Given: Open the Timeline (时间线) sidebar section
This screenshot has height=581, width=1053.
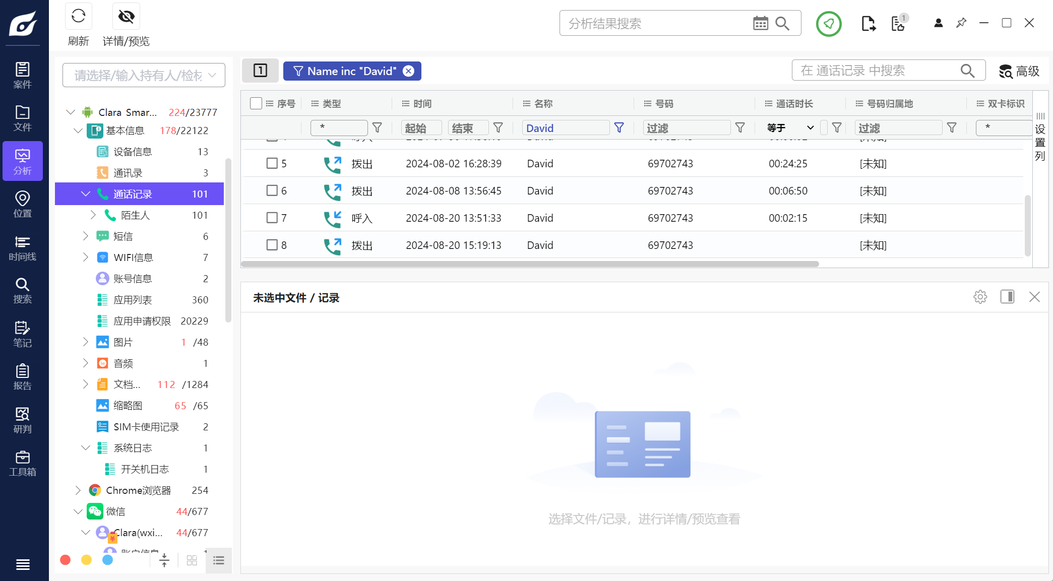Looking at the screenshot, I should [x=22, y=248].
